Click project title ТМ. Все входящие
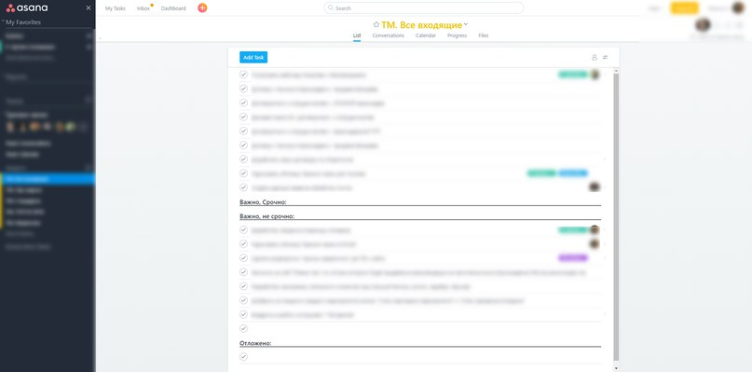Viewport: 752px width, 372px height. pyautogui.click(x=421, y=25)
